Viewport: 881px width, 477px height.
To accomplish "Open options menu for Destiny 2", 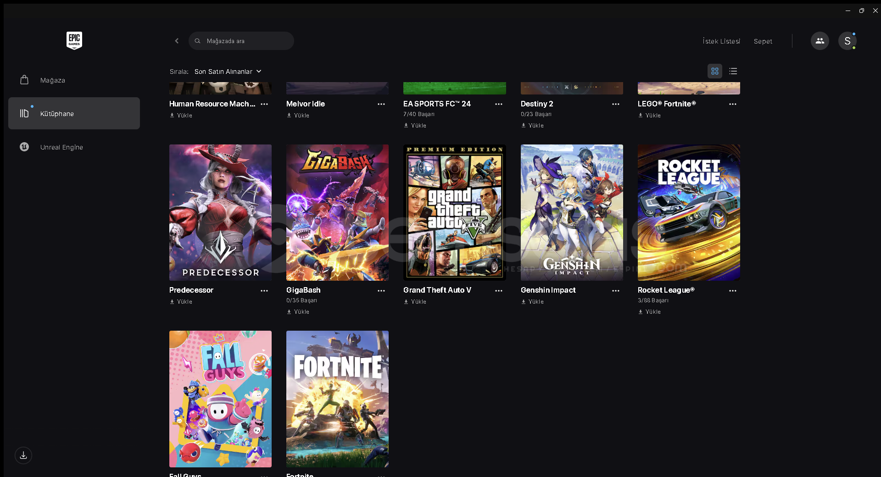I will [x=616, y=104].
